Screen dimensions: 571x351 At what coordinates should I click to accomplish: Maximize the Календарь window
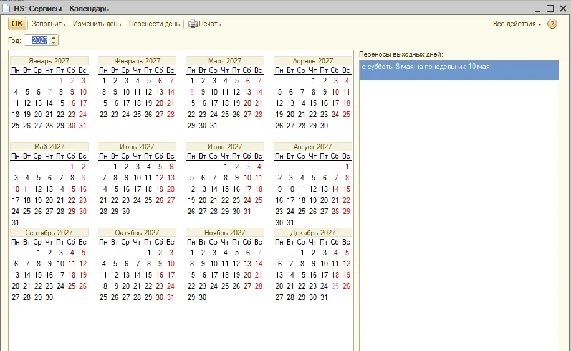(x=550, y=8)
